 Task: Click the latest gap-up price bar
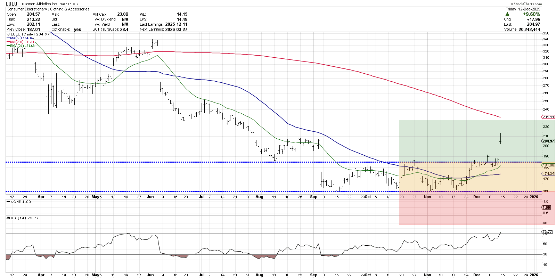(500, 138)
